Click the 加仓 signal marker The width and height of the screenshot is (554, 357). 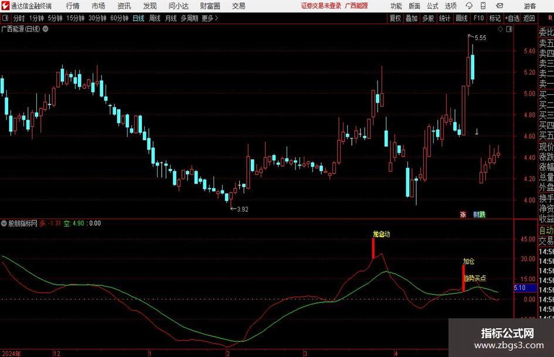(x=469, y=261)
